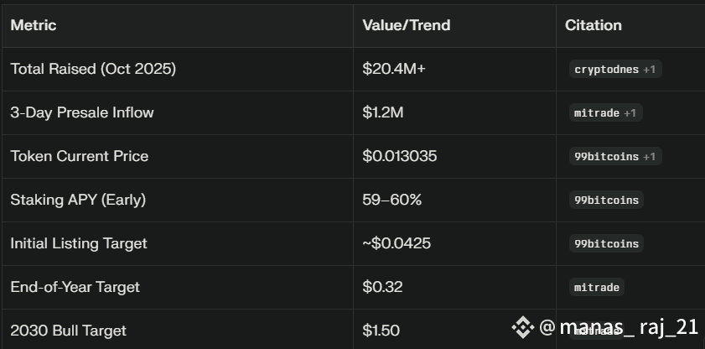Image resolution: width=705 pixels, height=349 pixels.
Task: Click the Metric column header
Action: 34,25
